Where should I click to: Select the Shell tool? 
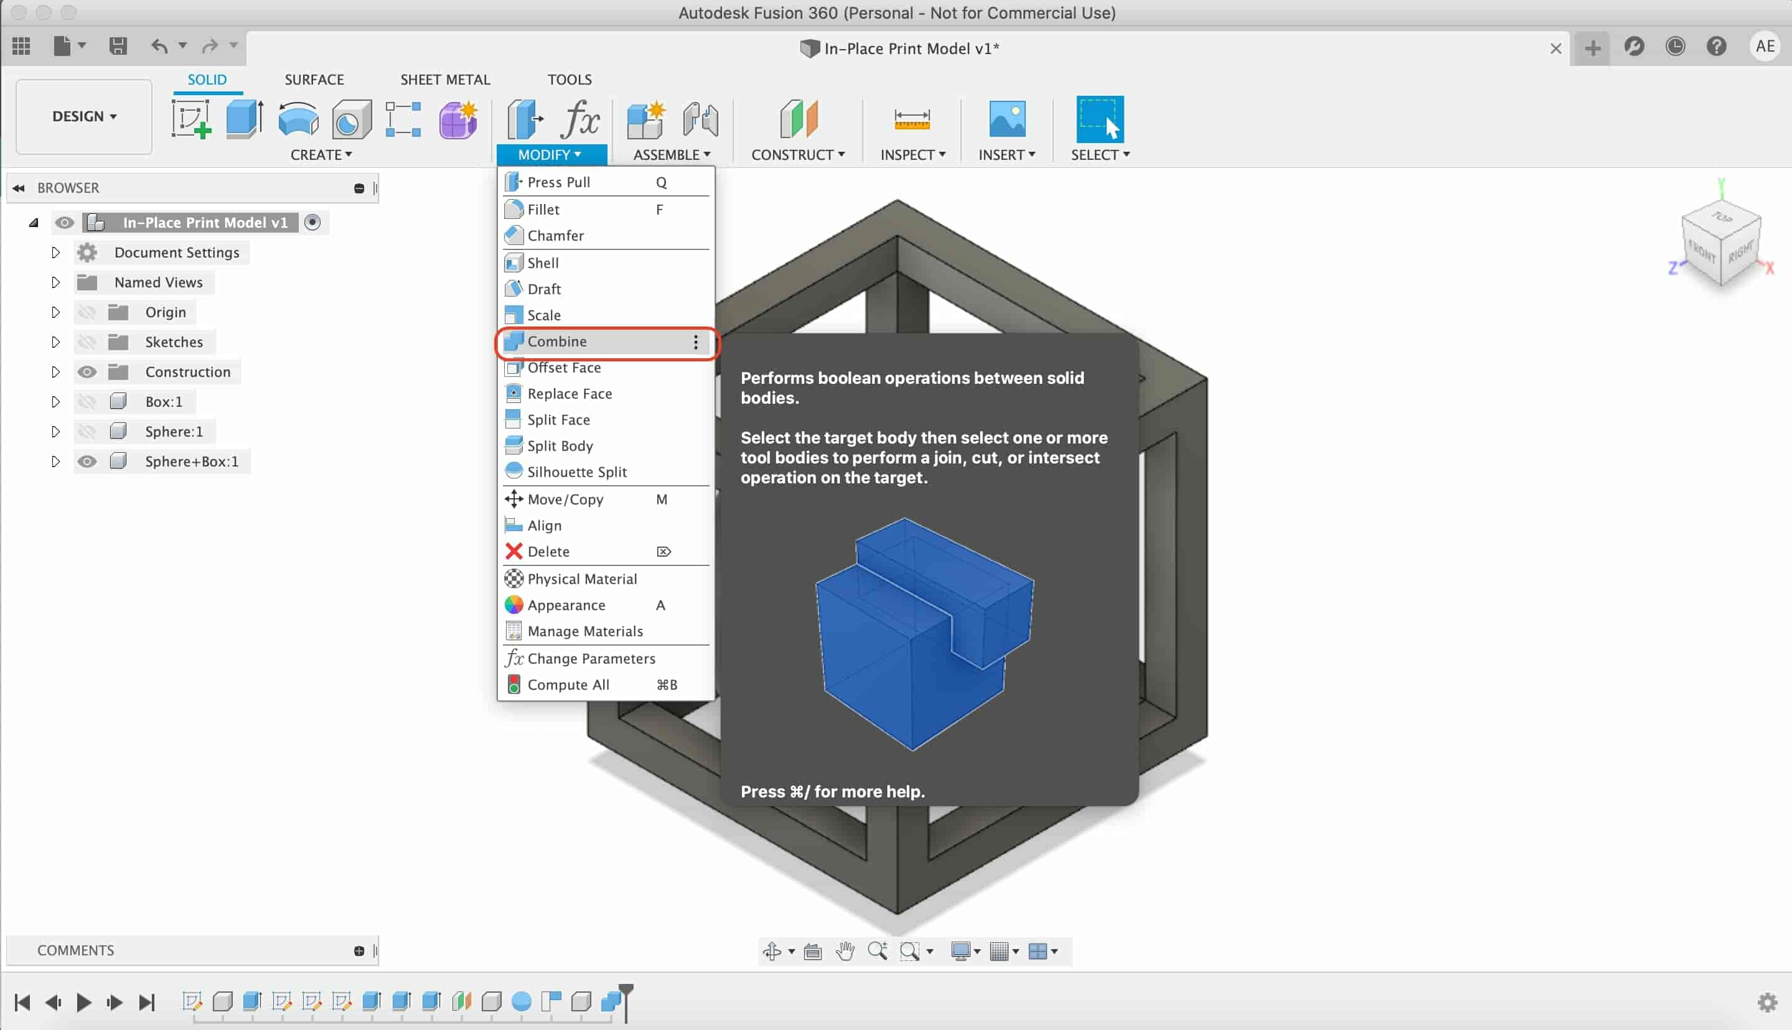[542, 261]
